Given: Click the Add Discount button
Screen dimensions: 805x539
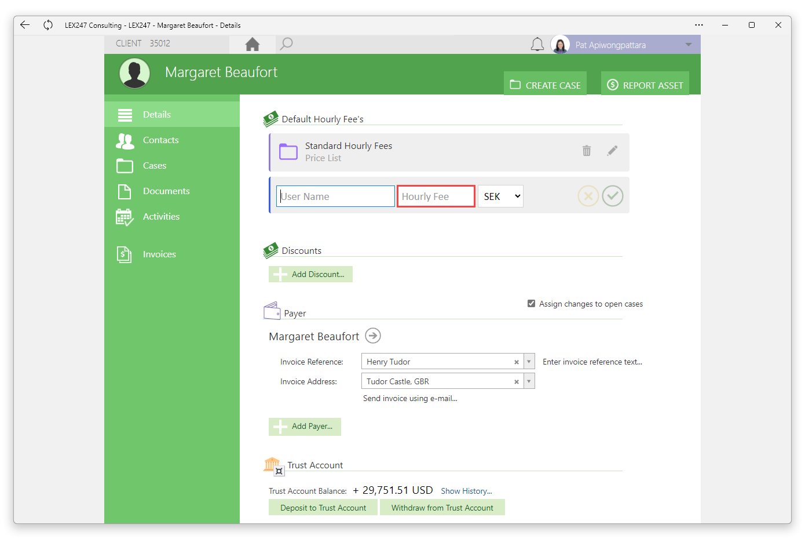Looking at the screenshot, I should pyautogui.click(x=310, y=274).
